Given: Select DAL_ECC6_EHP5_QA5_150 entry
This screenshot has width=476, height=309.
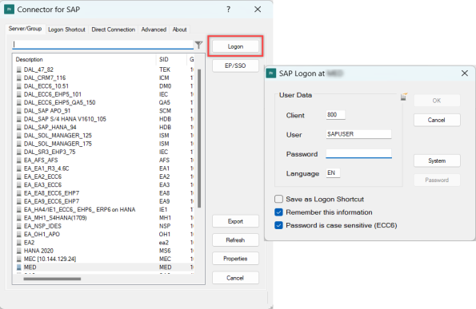Looking at the screenshot, I should 105,102.
